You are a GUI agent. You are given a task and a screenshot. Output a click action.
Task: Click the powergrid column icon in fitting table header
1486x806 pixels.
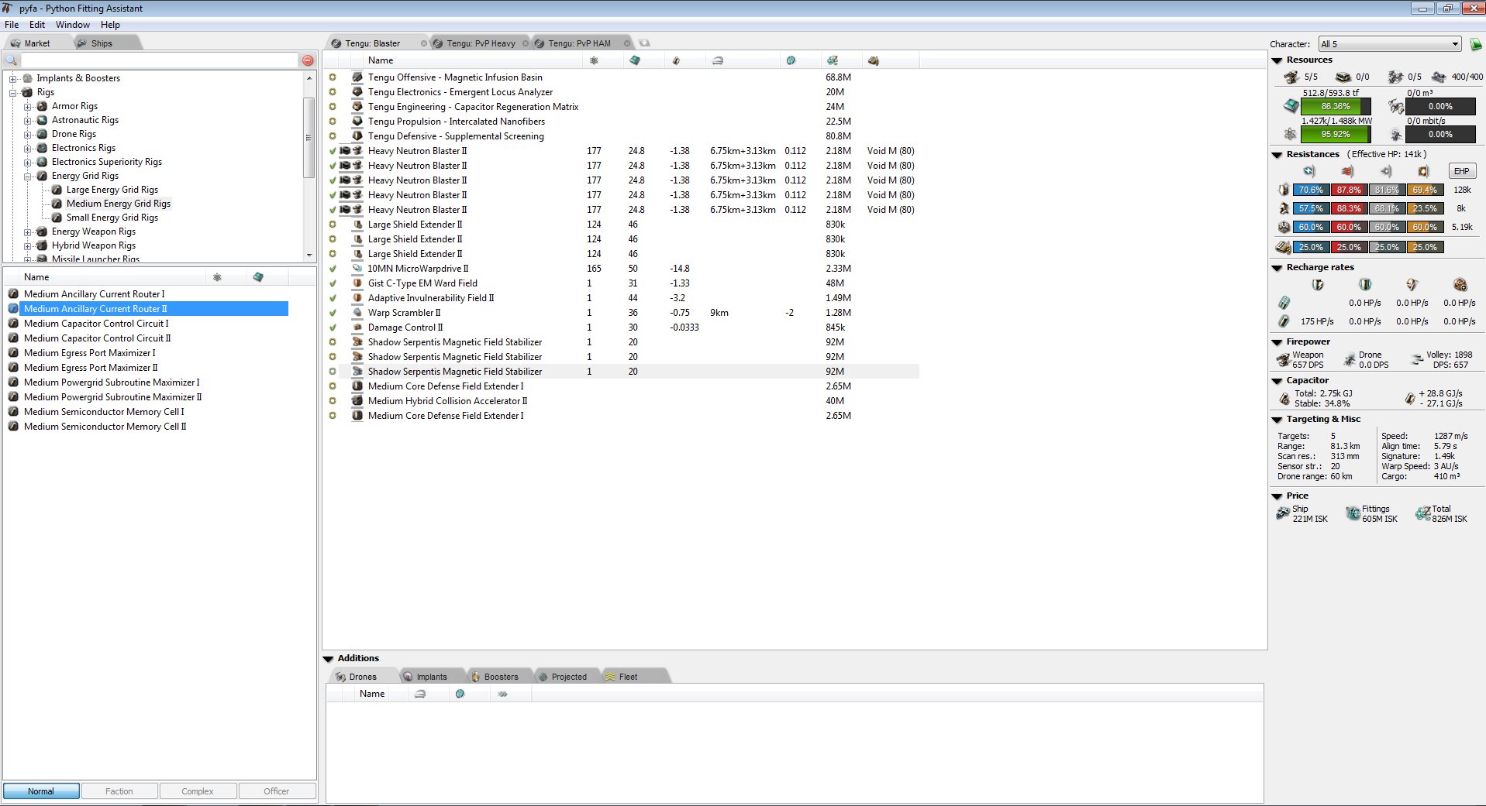(594, 60)
